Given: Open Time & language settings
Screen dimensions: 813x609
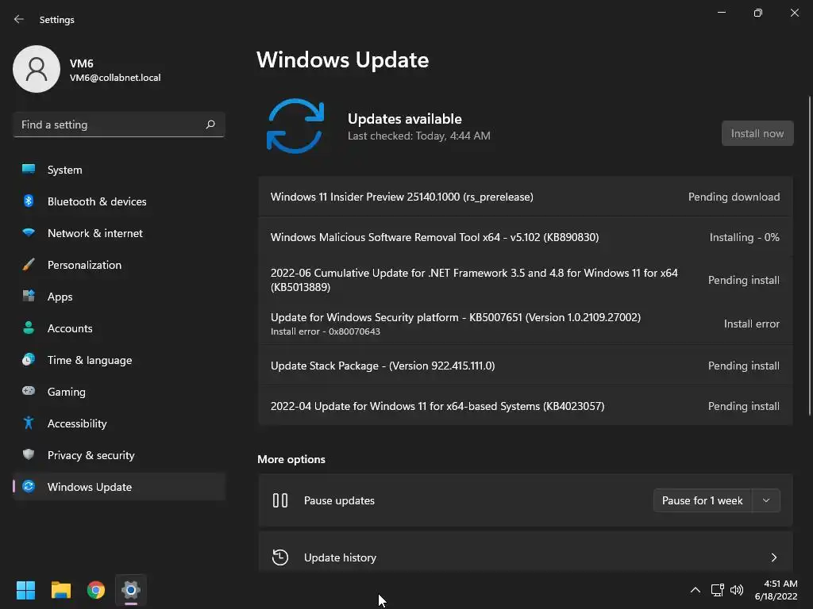Looking at the screenshot, I should tap(119, 360).
